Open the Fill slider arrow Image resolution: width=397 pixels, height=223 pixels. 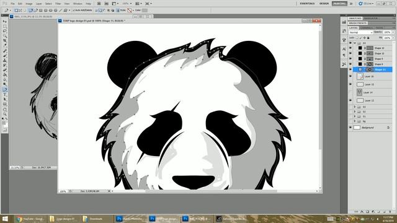(393, 38)
